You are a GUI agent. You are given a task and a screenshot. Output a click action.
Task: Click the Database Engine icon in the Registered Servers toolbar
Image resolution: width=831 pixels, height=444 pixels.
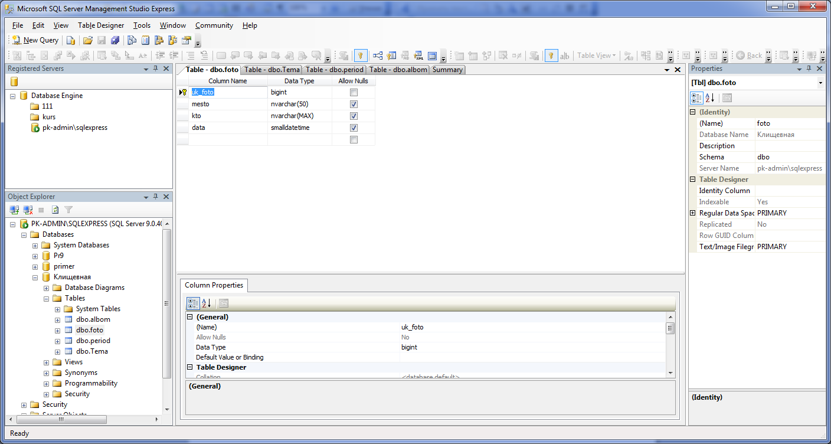(x=14, y=81)
